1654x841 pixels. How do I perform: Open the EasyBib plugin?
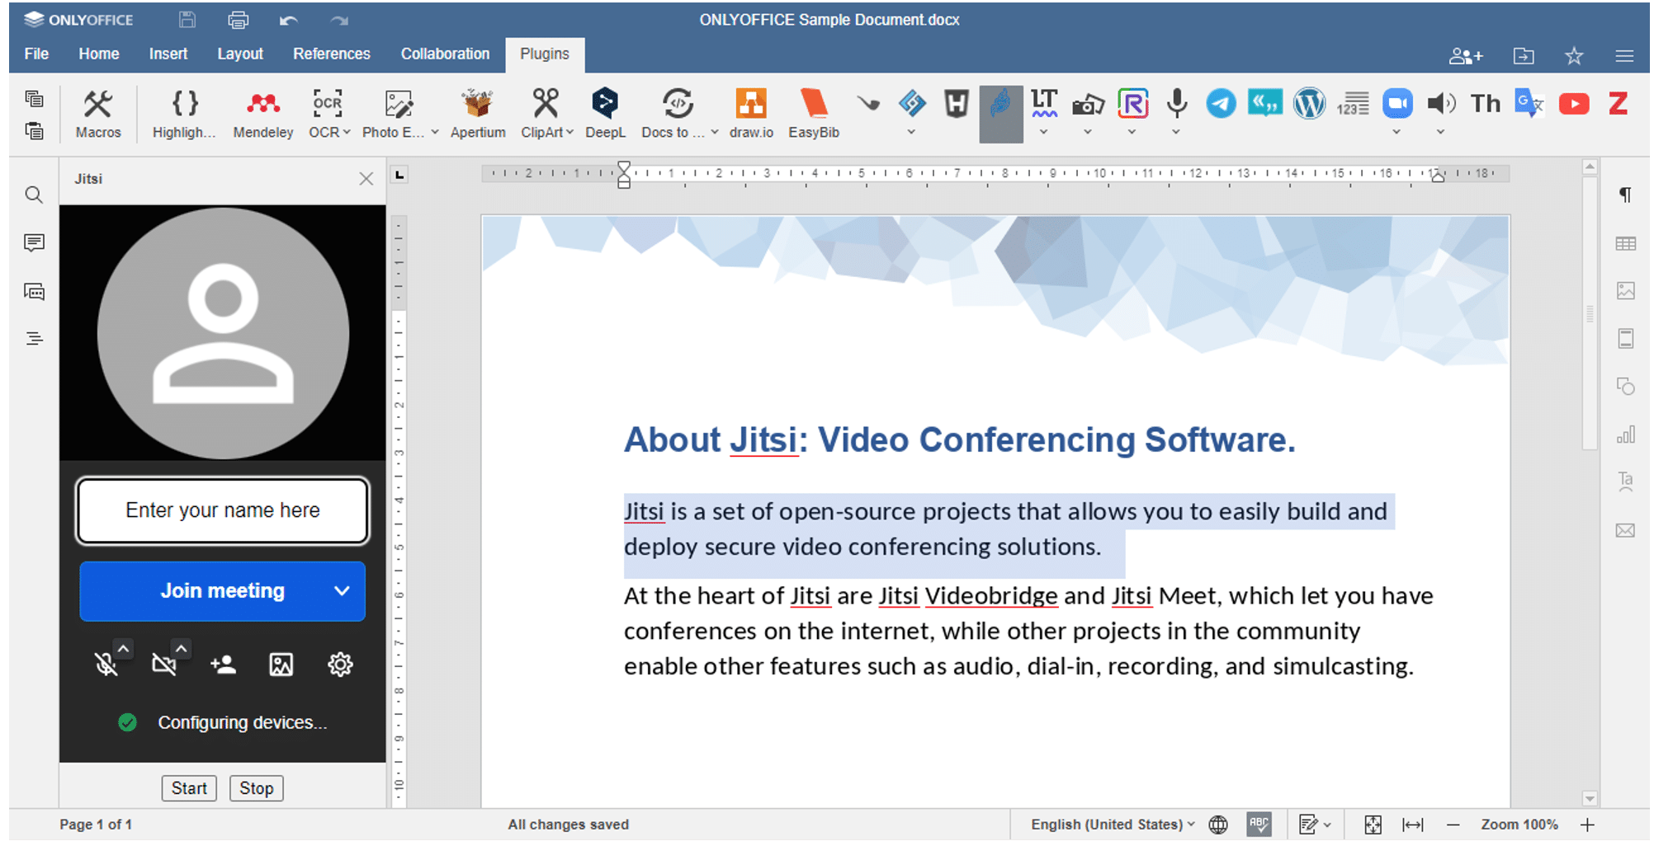tap(814, 113)
